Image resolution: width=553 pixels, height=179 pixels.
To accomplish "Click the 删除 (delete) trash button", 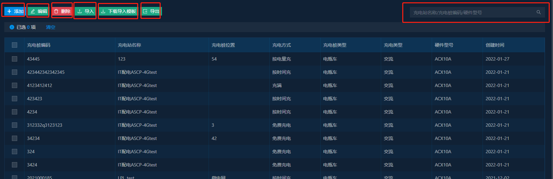I will [x=62, y=11].
